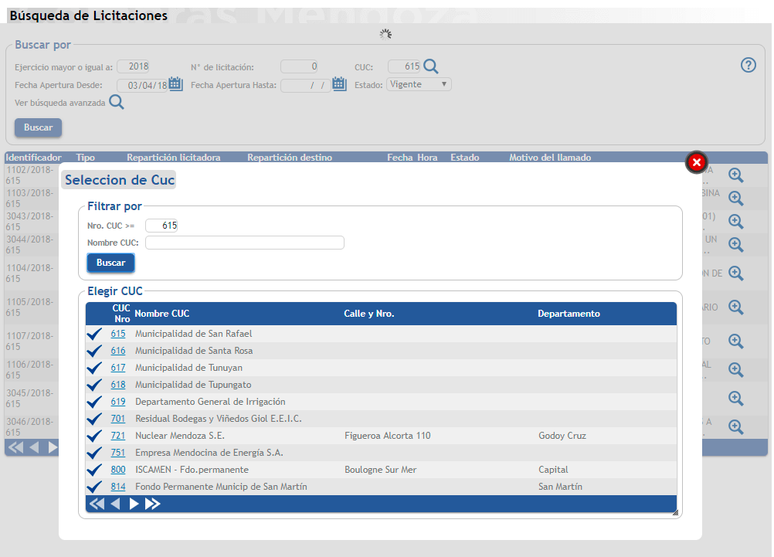Focus the main CUC number field
This screenshot has height=557, width=774.
404,66
